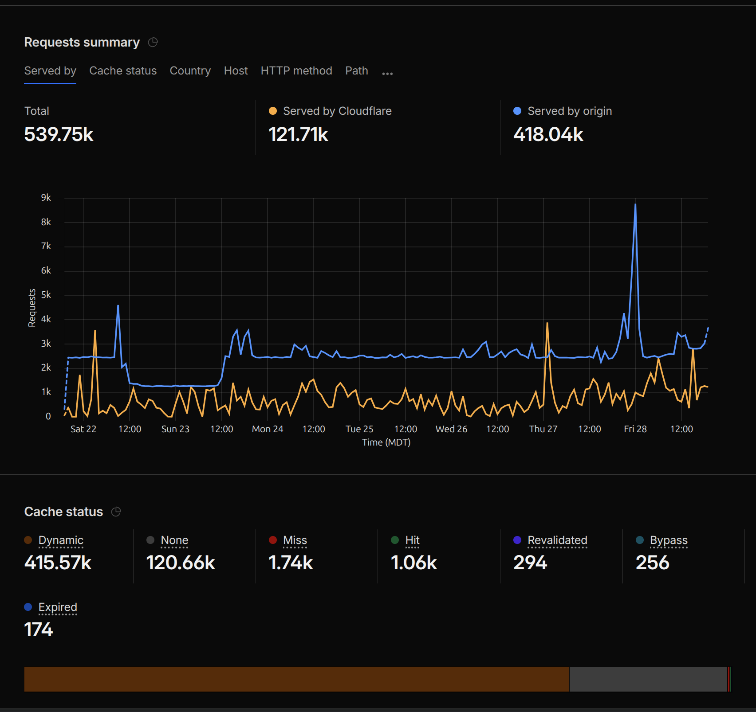Click the Dynamic cache status label
The height and width of the screenshot is (712, 756).
[x=61, y=540]
